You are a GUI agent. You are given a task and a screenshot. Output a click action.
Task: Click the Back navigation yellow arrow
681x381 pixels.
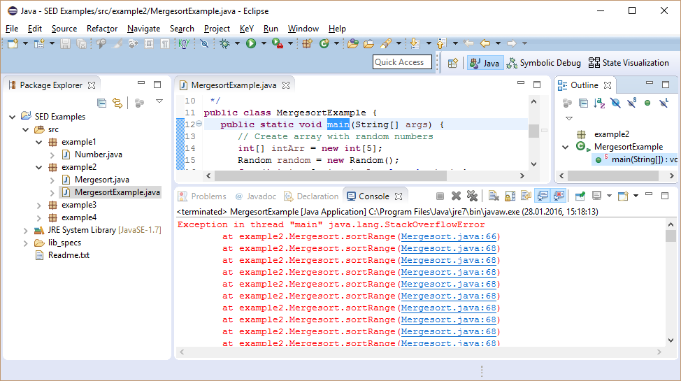click(x=485, y=43)
